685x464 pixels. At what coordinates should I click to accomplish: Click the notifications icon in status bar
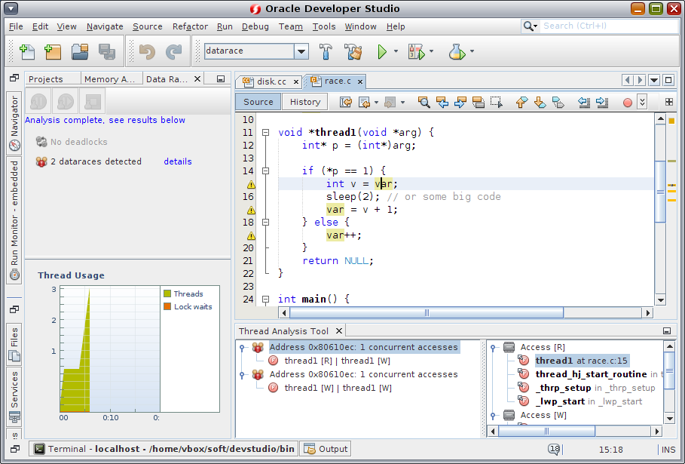tap(555, 449)
